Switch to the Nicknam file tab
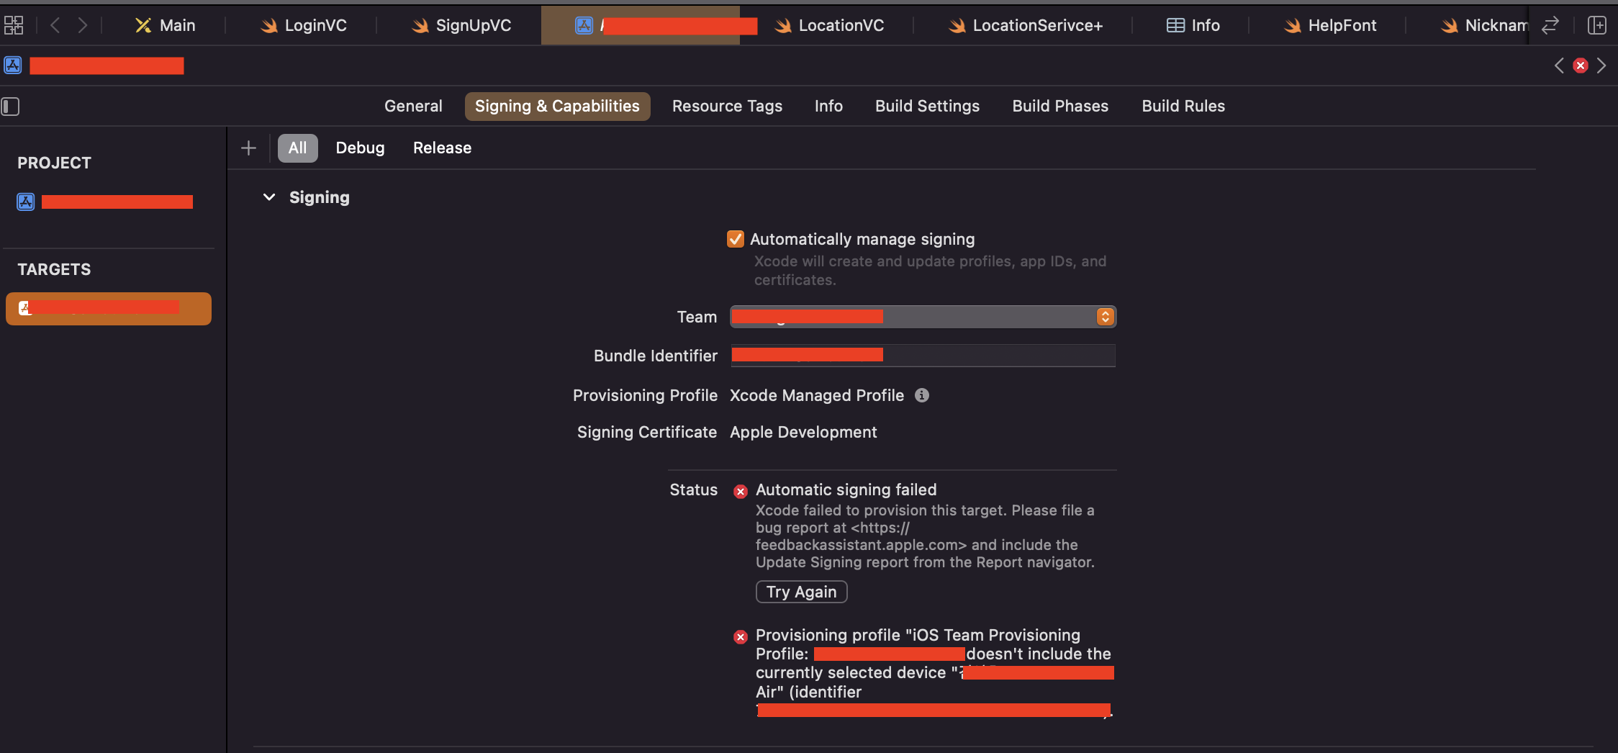Viewport: 1618px width, 753px height. (1483, 25)
